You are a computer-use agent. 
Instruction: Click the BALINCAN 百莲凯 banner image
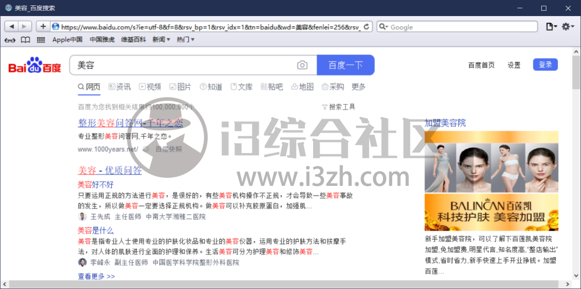(491, 212)
